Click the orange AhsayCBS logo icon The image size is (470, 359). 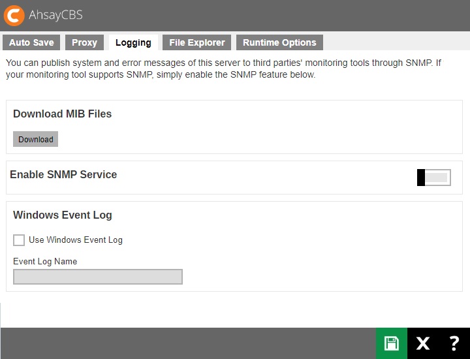point(14,15)
